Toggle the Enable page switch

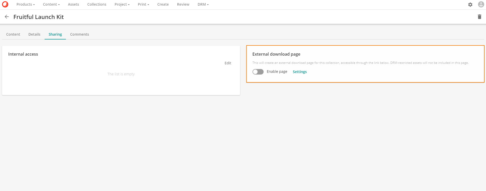coord(258,72)
